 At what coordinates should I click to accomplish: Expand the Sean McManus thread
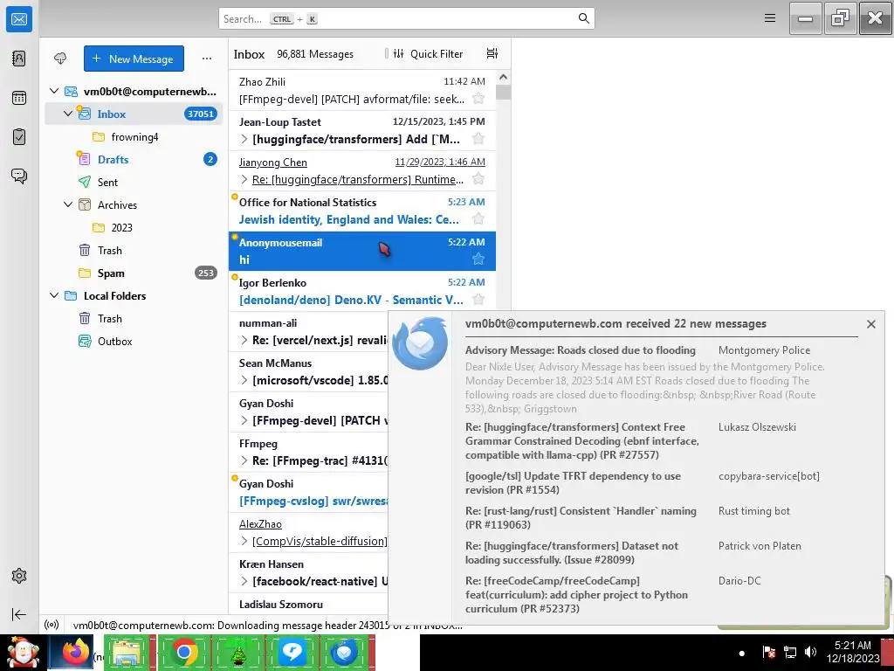coord(244,380)
